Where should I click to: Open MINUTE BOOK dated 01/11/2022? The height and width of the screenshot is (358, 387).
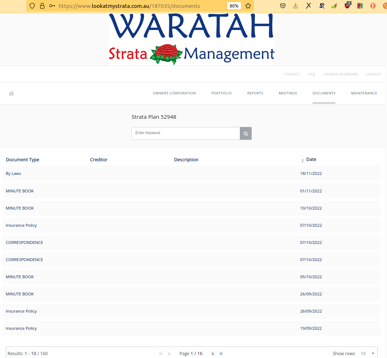[x=192, y=191]
